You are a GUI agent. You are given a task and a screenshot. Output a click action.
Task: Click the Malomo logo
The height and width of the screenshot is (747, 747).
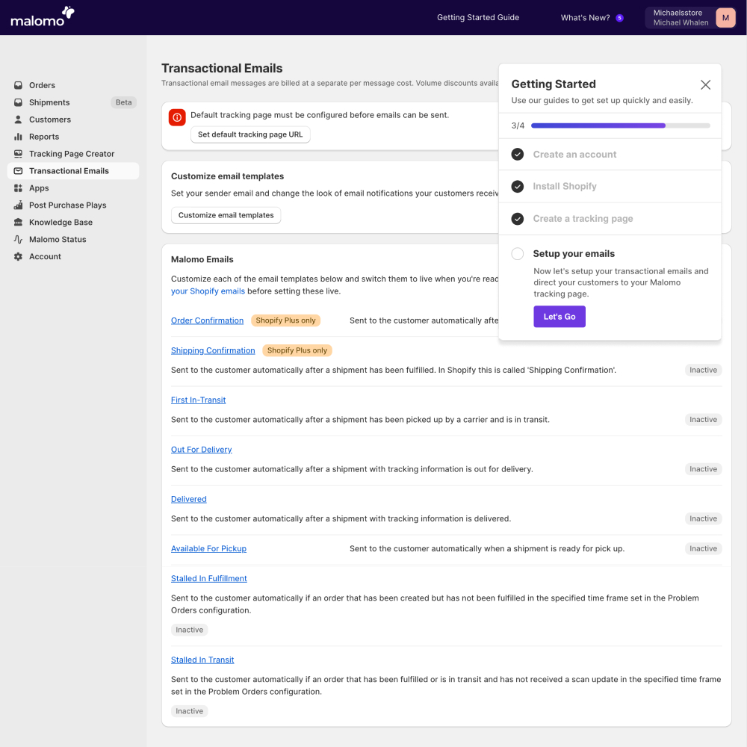pos(43,16)
